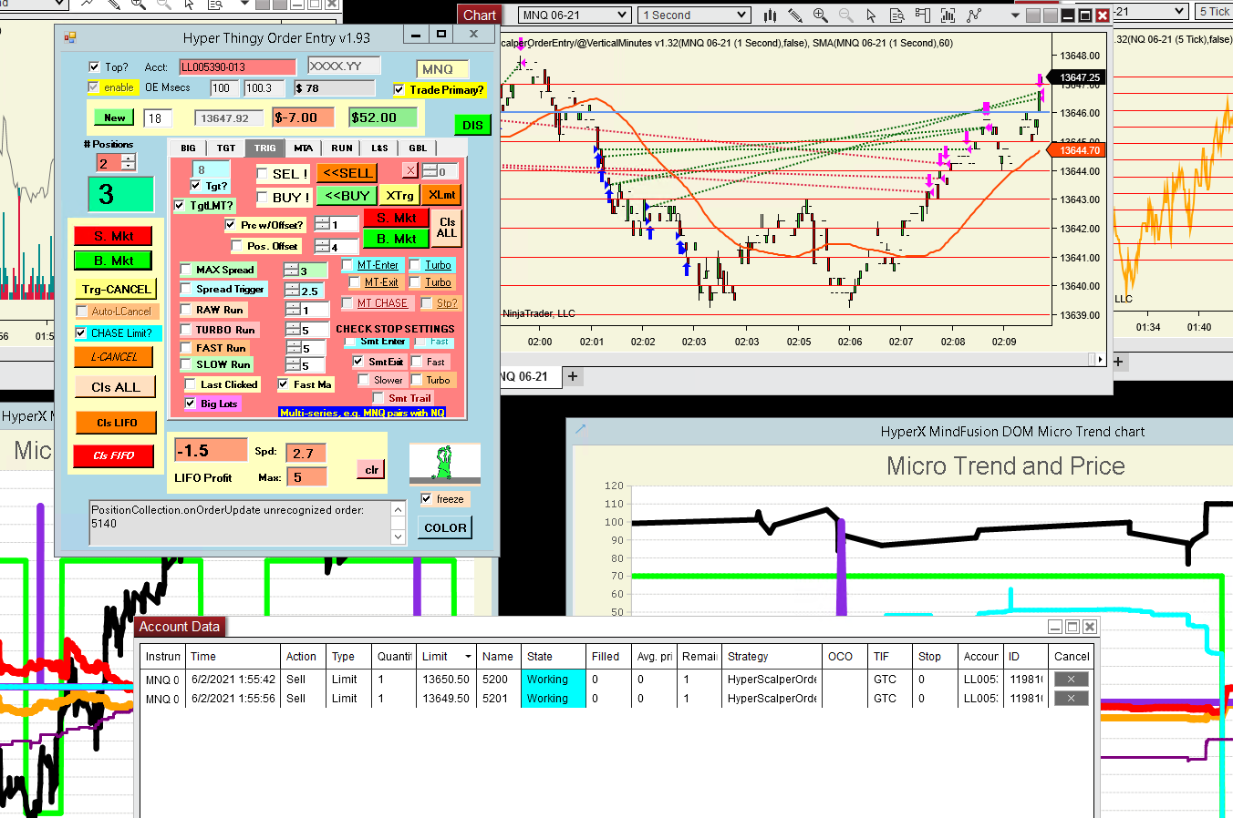Click the Limit column sort arrow

pos(468,657)
